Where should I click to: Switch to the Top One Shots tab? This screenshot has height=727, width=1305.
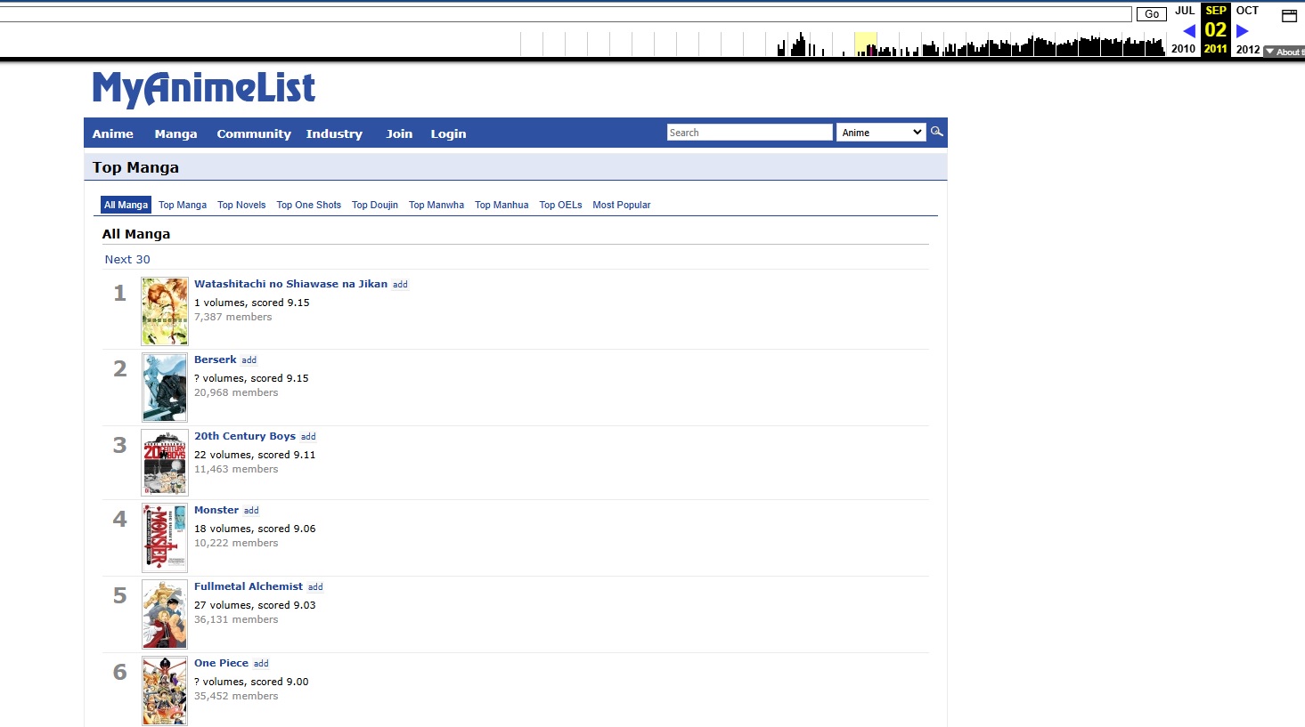point(308,205)
